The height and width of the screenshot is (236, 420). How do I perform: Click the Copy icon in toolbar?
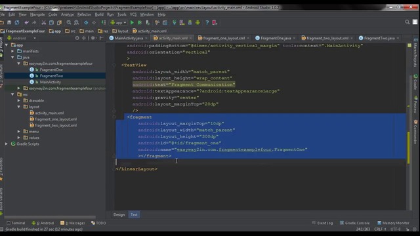click(x=51, y=23)
